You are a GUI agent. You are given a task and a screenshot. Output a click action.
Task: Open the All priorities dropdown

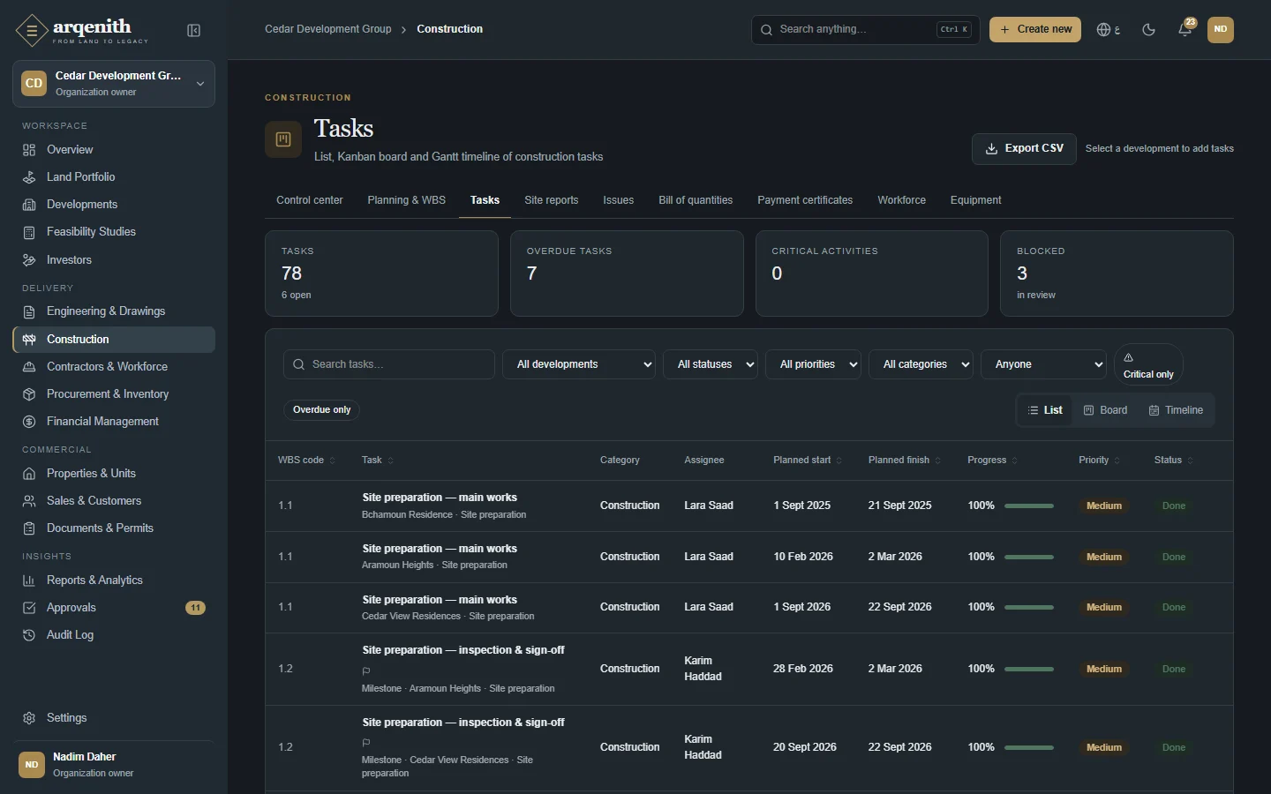click(814, 364)
